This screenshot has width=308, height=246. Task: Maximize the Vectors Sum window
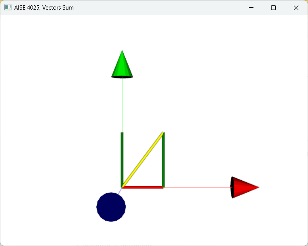(273, 7)
